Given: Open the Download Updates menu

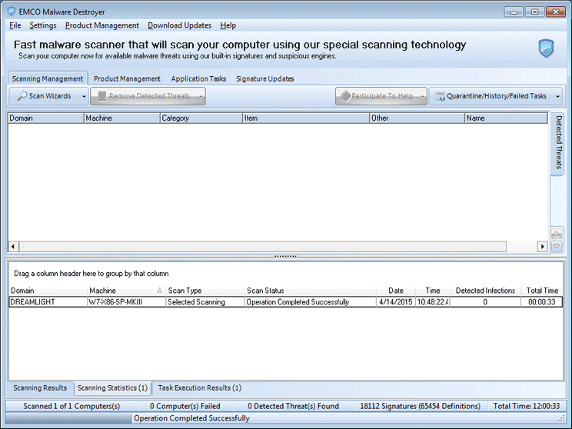Looking at the screenshot, I should click(179, 25).
